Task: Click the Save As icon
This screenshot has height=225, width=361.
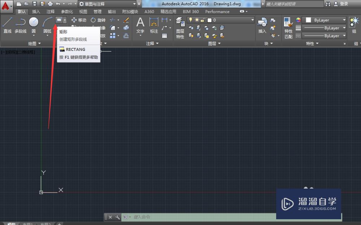Action: (x=42, y=4)
